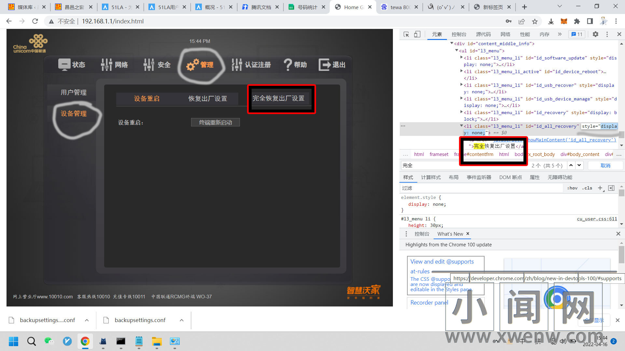Screen dimensions: 625x351
Task: Expand the id_device_reboot li node
Action: 461,71
